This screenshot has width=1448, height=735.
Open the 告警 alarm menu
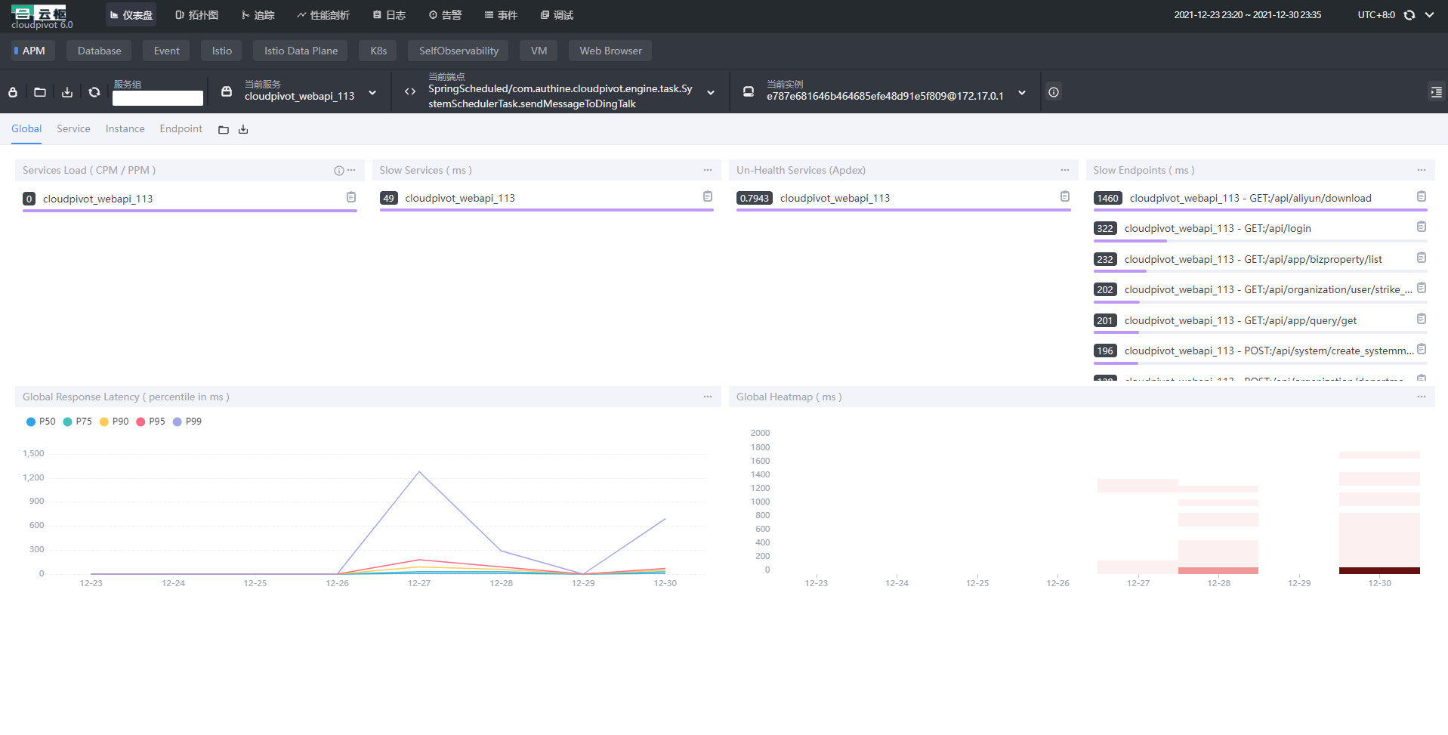445,15
